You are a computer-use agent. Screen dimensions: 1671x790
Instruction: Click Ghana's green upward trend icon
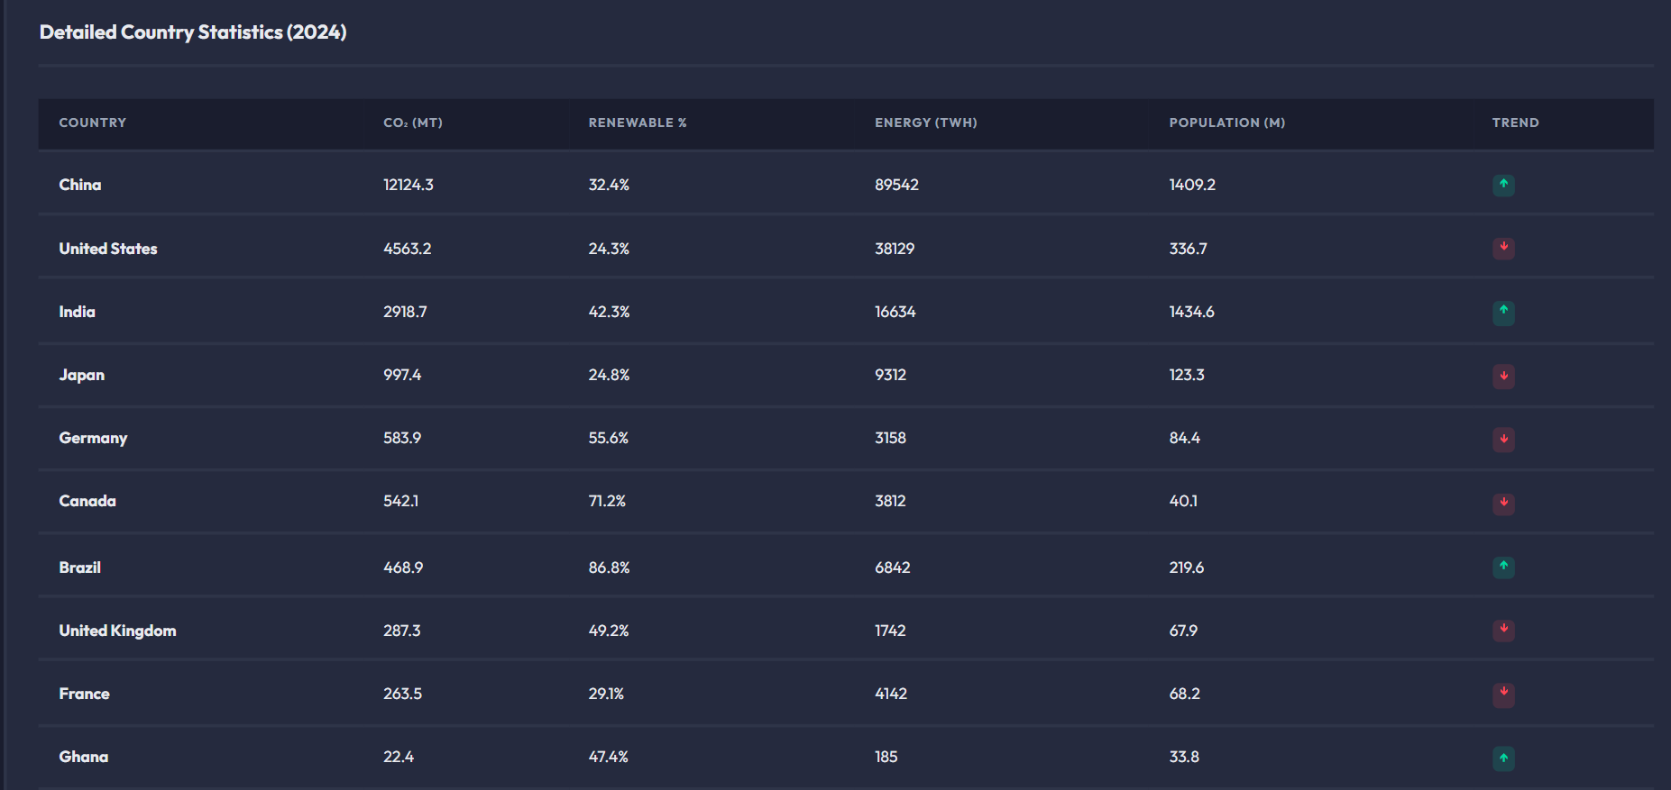click(1502, 758)
